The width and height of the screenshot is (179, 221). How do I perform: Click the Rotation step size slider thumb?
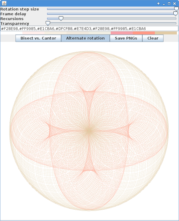click(176, 9)
